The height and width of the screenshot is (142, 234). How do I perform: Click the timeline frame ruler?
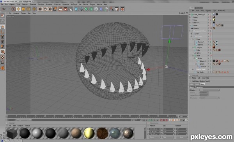coord(92,116)
